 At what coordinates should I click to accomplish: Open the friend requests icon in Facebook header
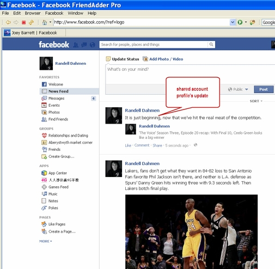[76, 45]
